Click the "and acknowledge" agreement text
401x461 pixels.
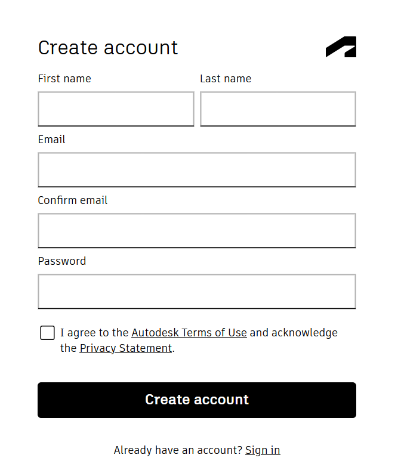[x=294, y=333]
